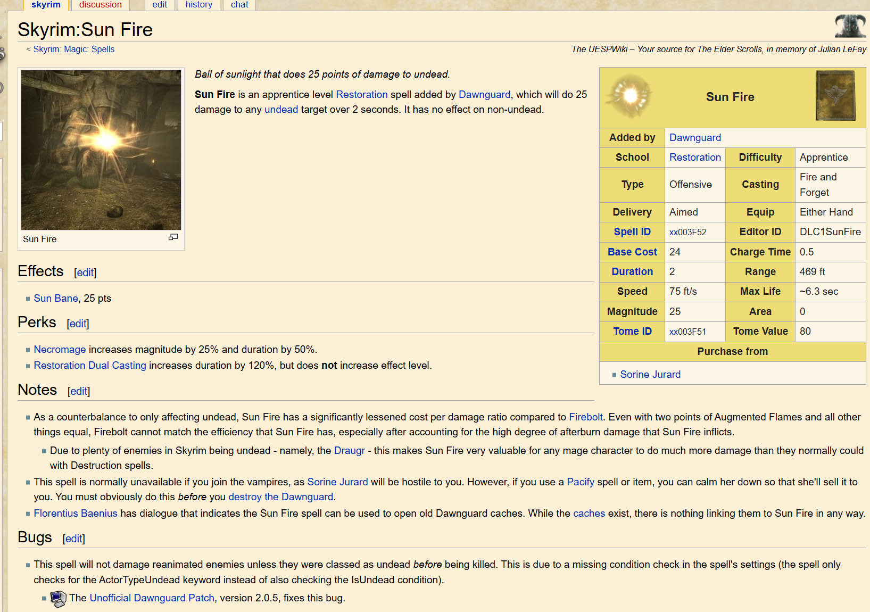
Task: Click the Range value 469 ft
Action: [813, 272]
